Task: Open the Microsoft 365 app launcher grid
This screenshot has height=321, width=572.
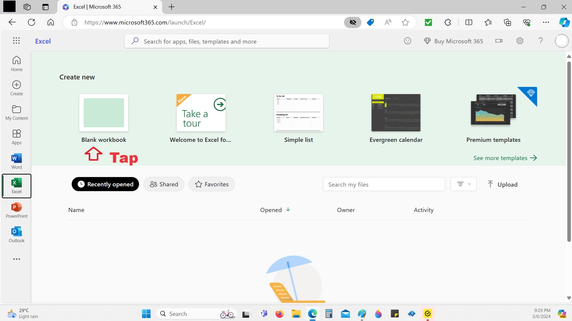Action: pos(16,41)
